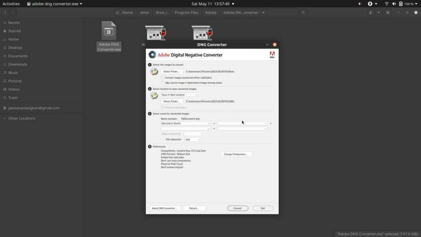Screen dimensions: 421x237
Task: Enable Skip source image if destination exists
Action: (162, 83)
